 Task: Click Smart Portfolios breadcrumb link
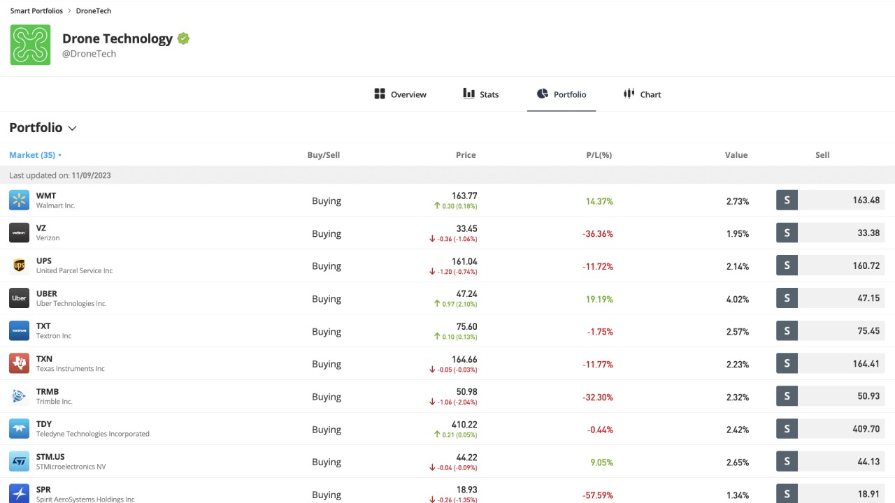36,11
